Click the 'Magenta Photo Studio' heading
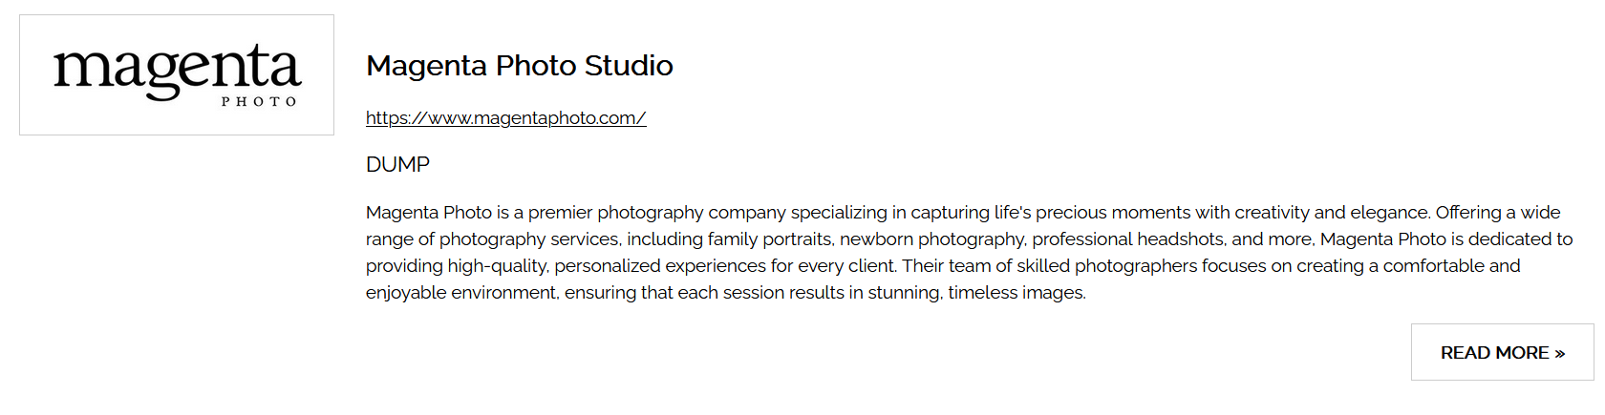This screenshot has height=415, width=1605. point(519,66)
